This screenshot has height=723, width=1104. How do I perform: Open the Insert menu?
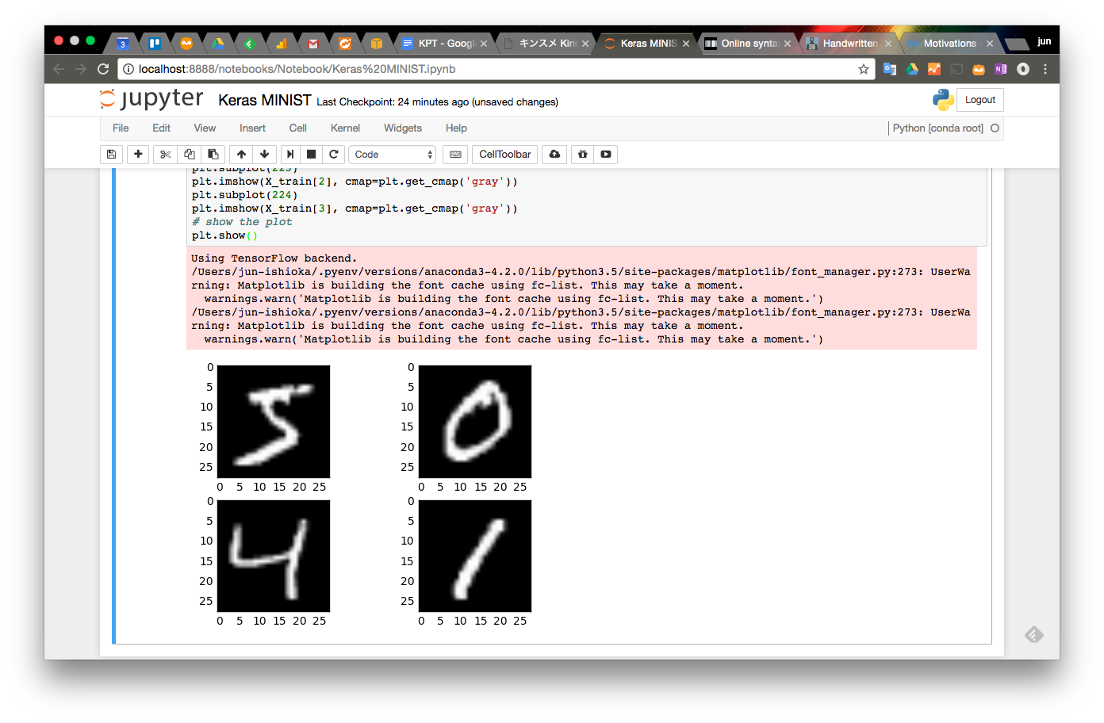click(x=252, y=128)
